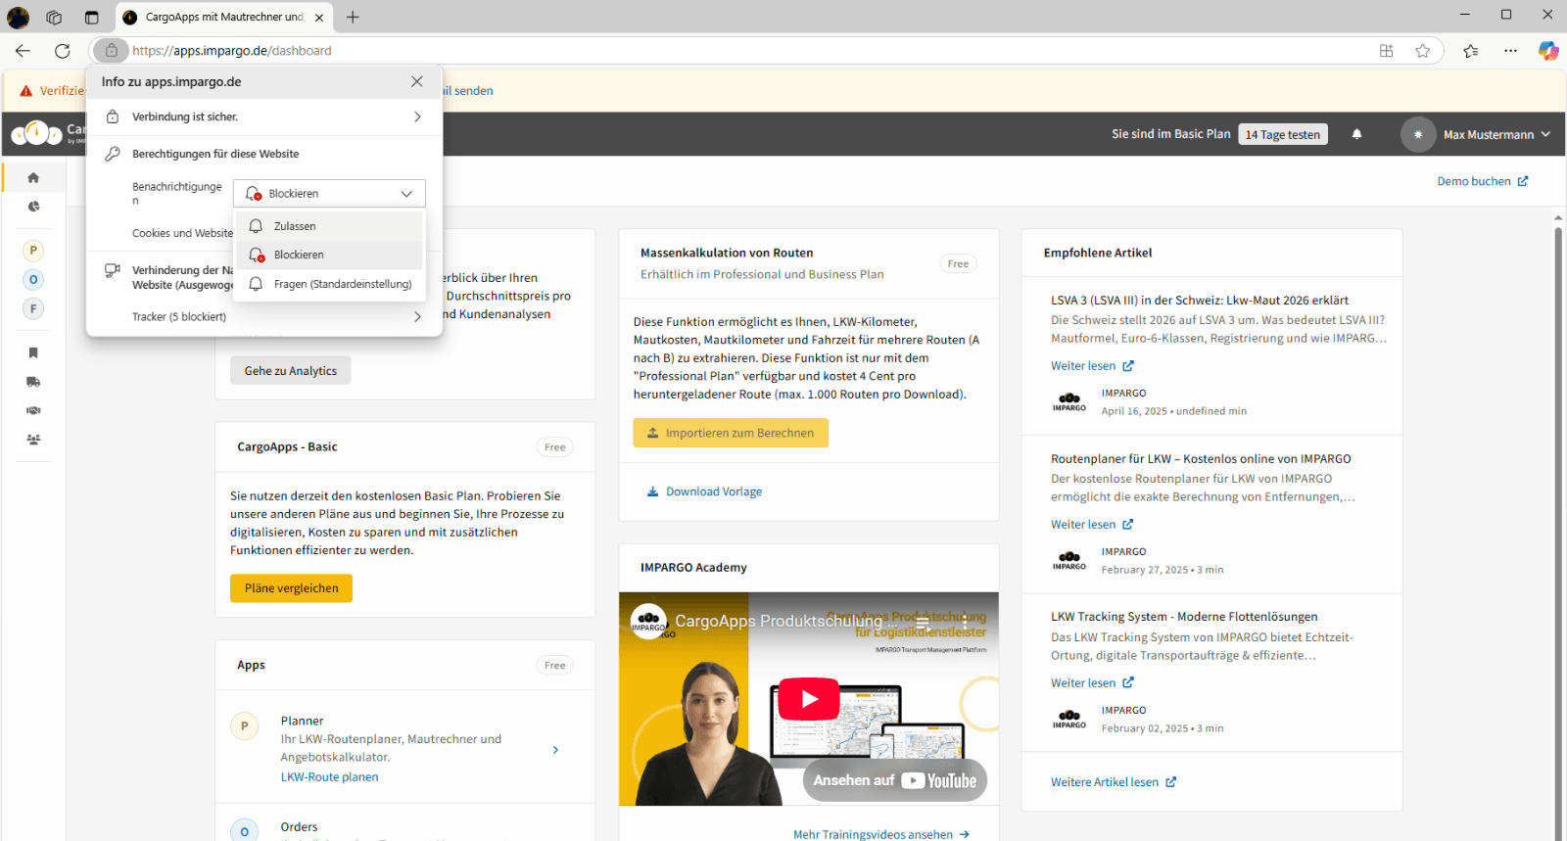Click 'Weitere Artikel lesen' link
This screenshot has height=841, width=1567.
(x=1114, y=782)
